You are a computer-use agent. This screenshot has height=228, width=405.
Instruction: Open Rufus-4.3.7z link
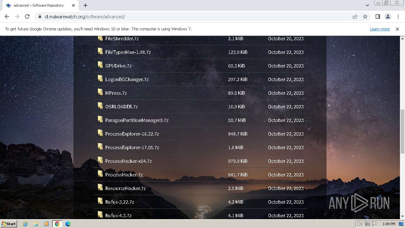point(118,216)
